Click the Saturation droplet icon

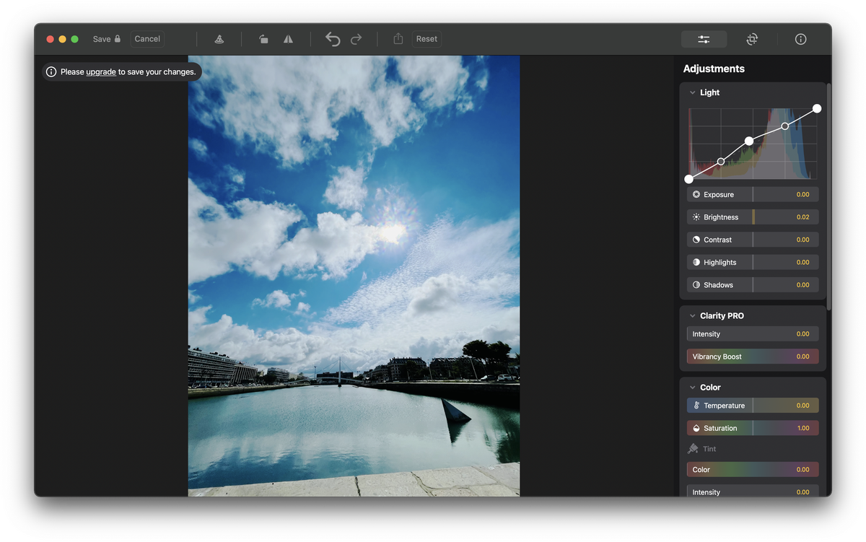coord(696,428)
